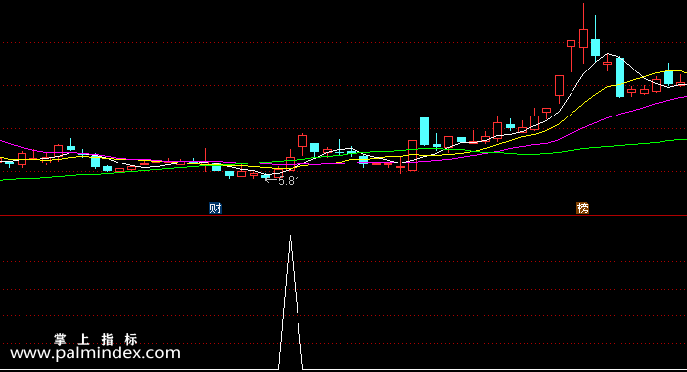This screenshot has height=372, width=687.
Task: Click the arrow pointing to 5.81
Action: (271, 180)
